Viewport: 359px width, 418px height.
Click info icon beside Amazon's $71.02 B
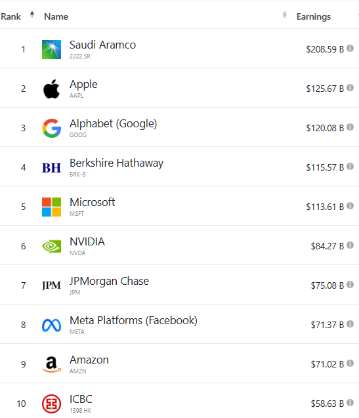[x=350, y=364]
